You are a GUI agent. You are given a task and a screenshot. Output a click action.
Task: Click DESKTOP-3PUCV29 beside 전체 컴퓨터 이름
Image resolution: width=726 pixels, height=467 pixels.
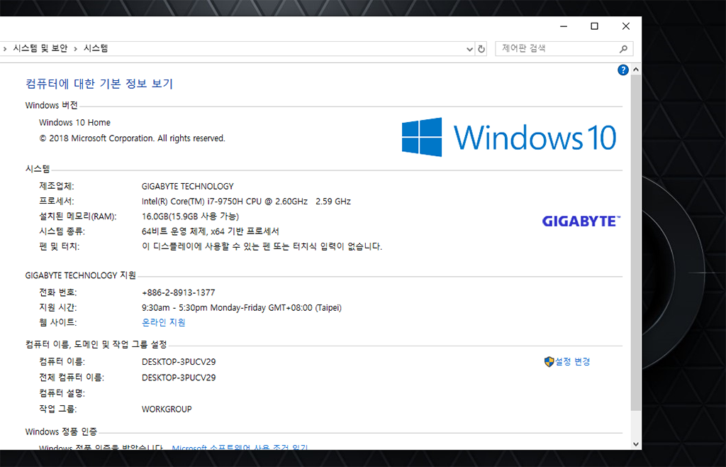tap(179, 378)
